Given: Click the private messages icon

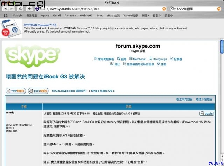Looking at the screenshot, I should (125, 64).
